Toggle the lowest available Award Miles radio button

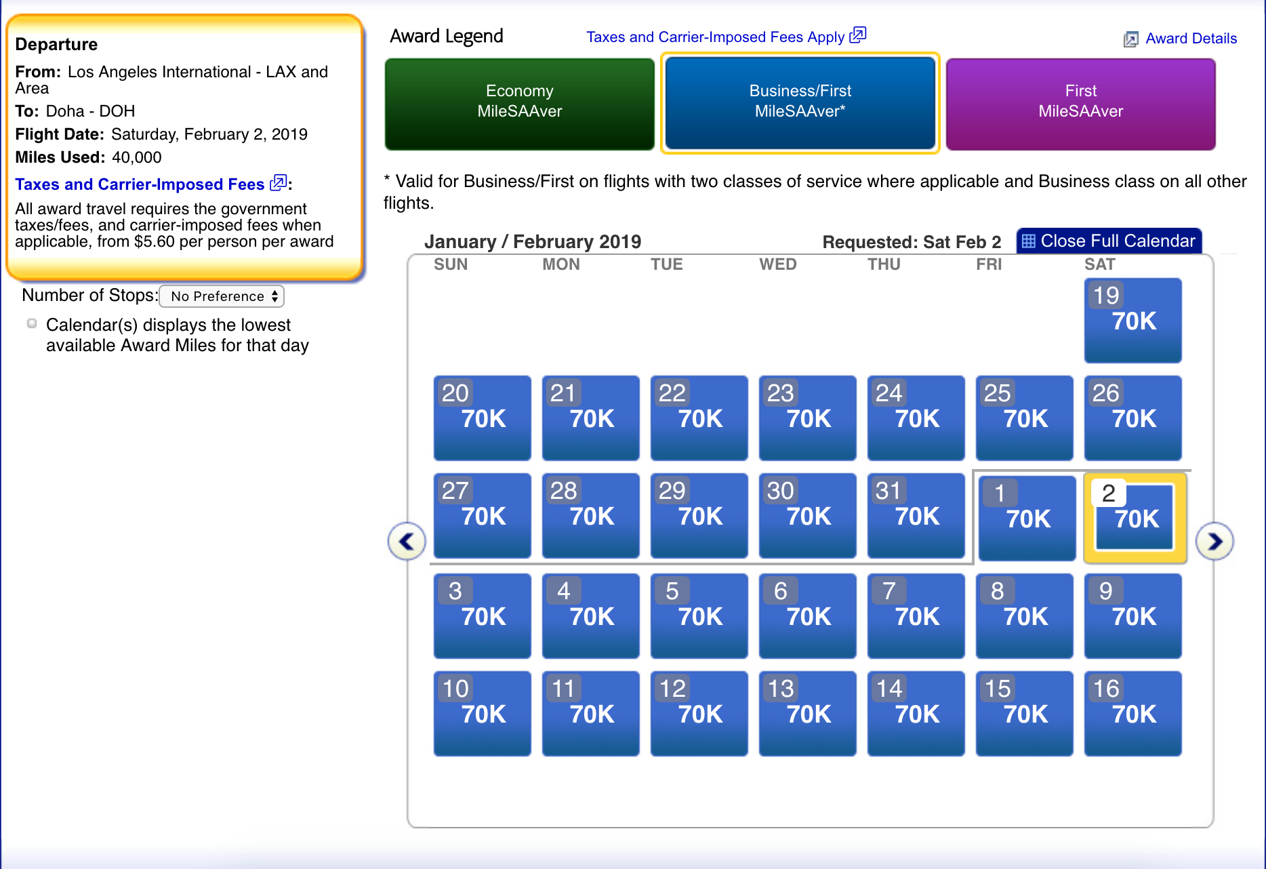pyautogui.click(x=32, y=324)
